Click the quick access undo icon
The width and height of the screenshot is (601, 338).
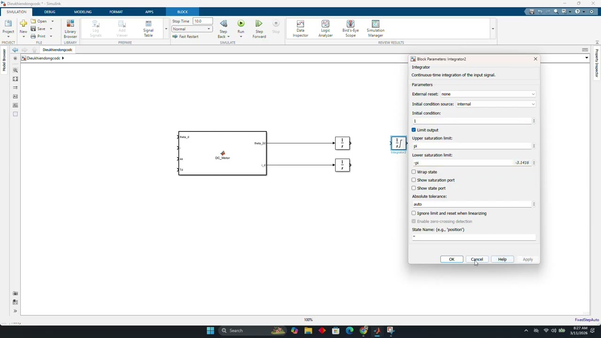click(539, 12)
